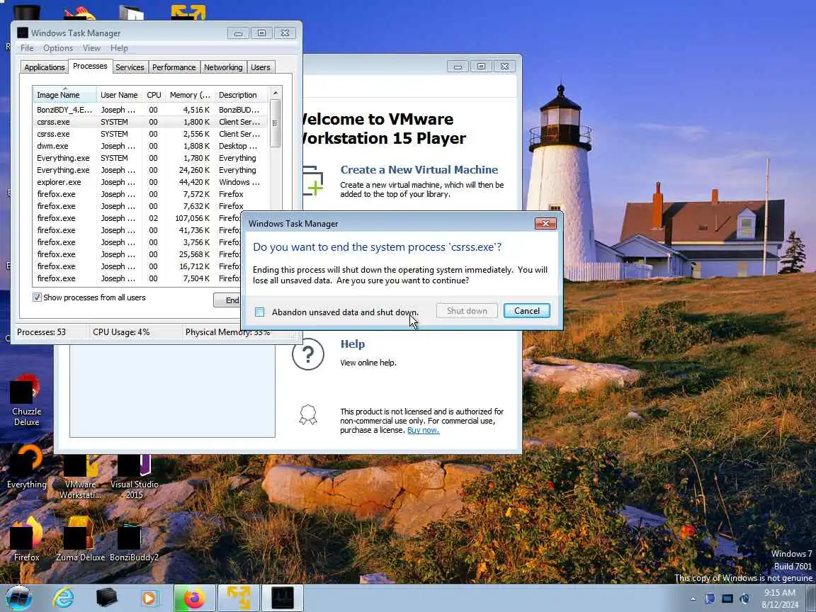Click the speaker volume icon in the system tray
This screenshot has height=612, width=816.
[x=744, y=599]
